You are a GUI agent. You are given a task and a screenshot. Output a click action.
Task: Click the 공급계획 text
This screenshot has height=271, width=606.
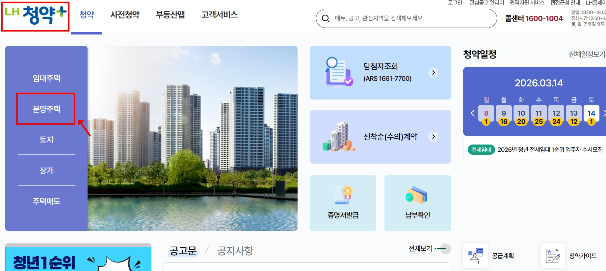click(503, 256)
